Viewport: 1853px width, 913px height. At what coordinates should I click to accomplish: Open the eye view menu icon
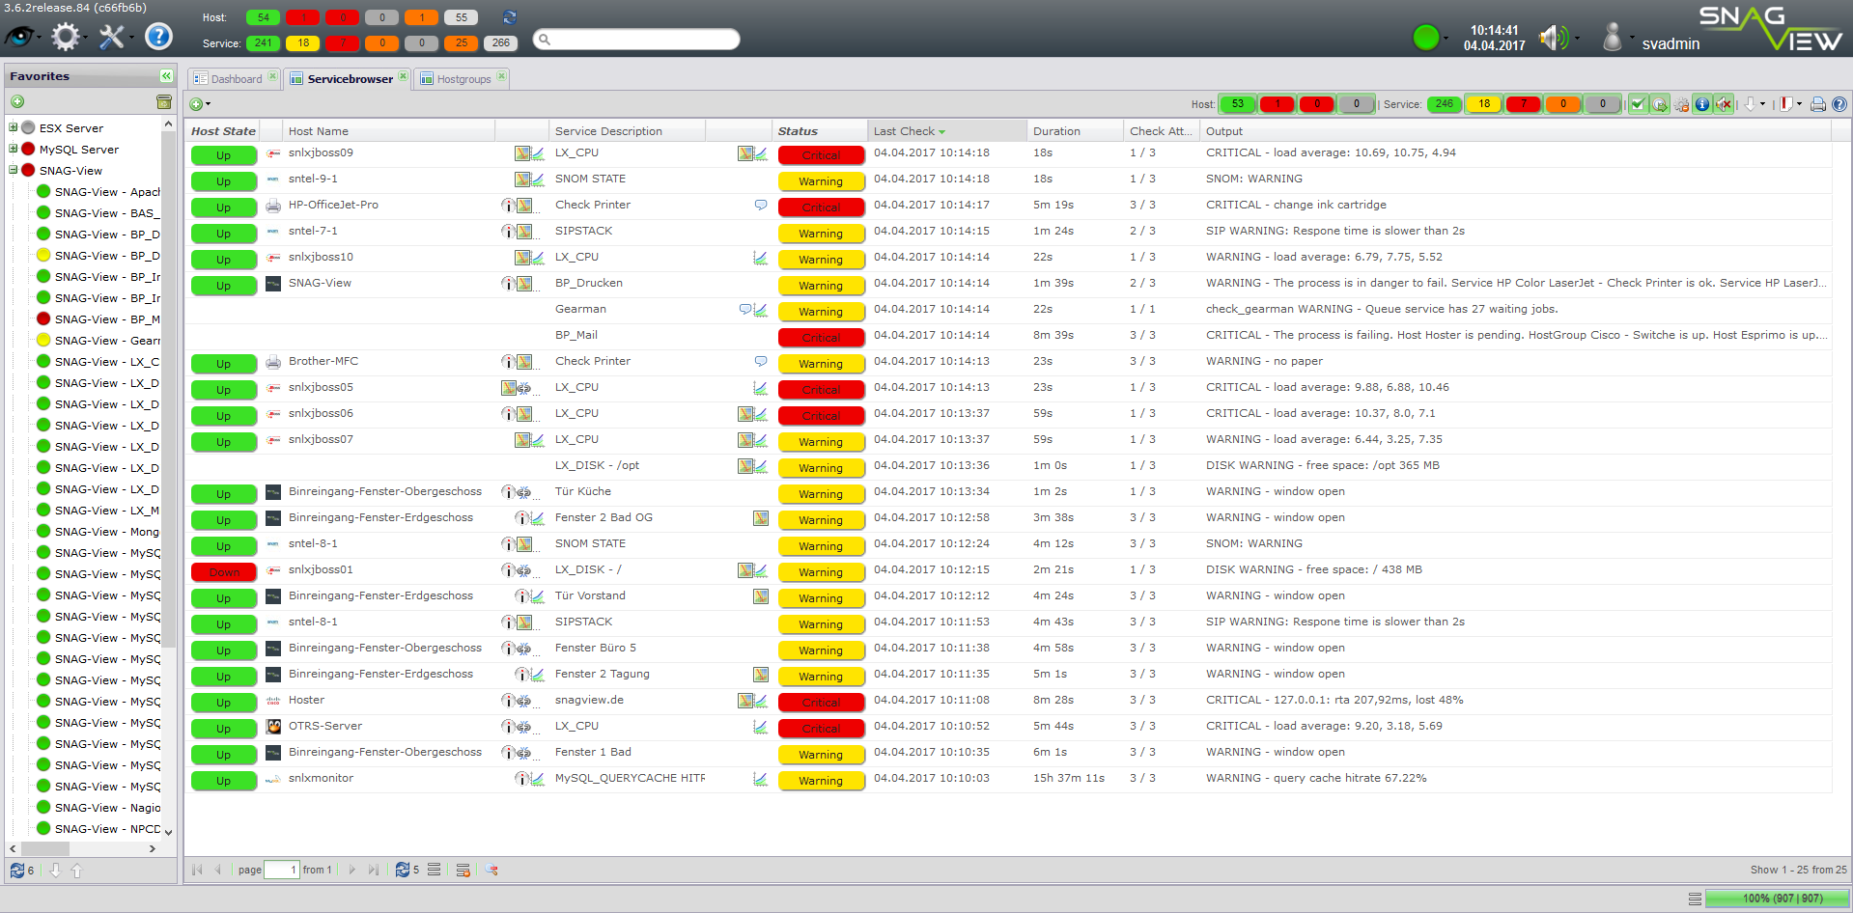[x=19, y=37]
